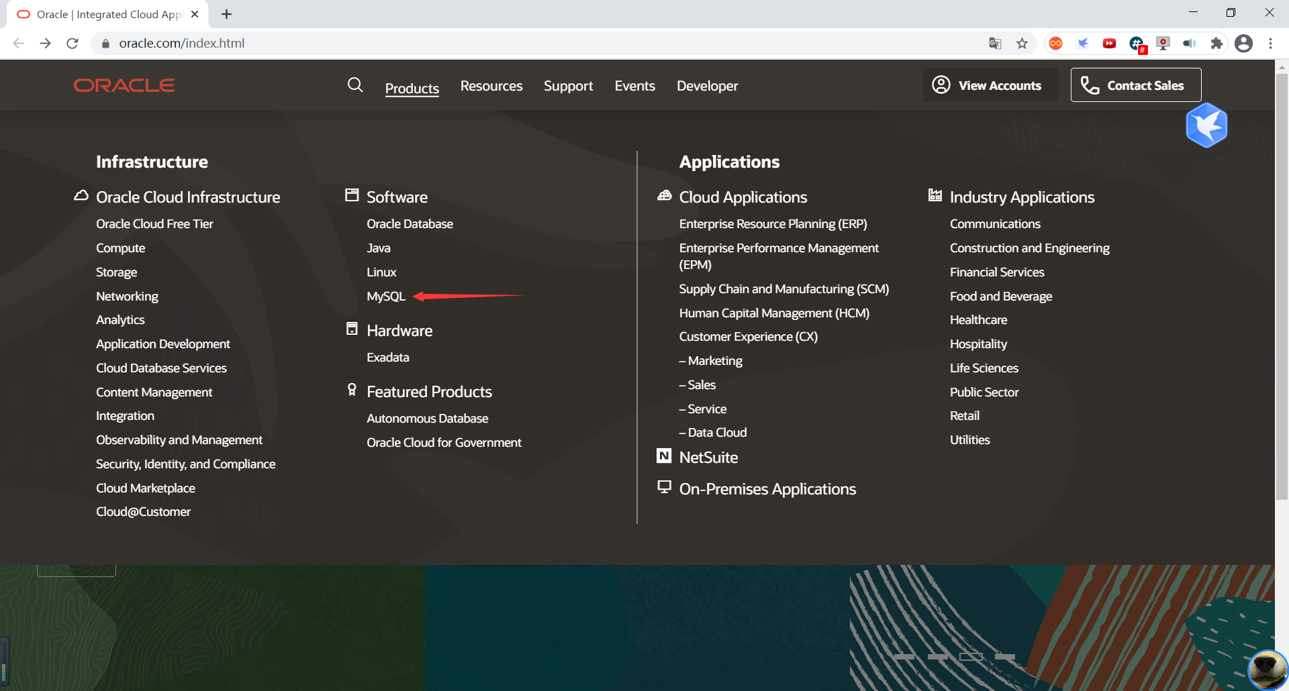The image size is (1289, 691).
Task: Open the Healthcare industry link
Action: pos(979,320)
